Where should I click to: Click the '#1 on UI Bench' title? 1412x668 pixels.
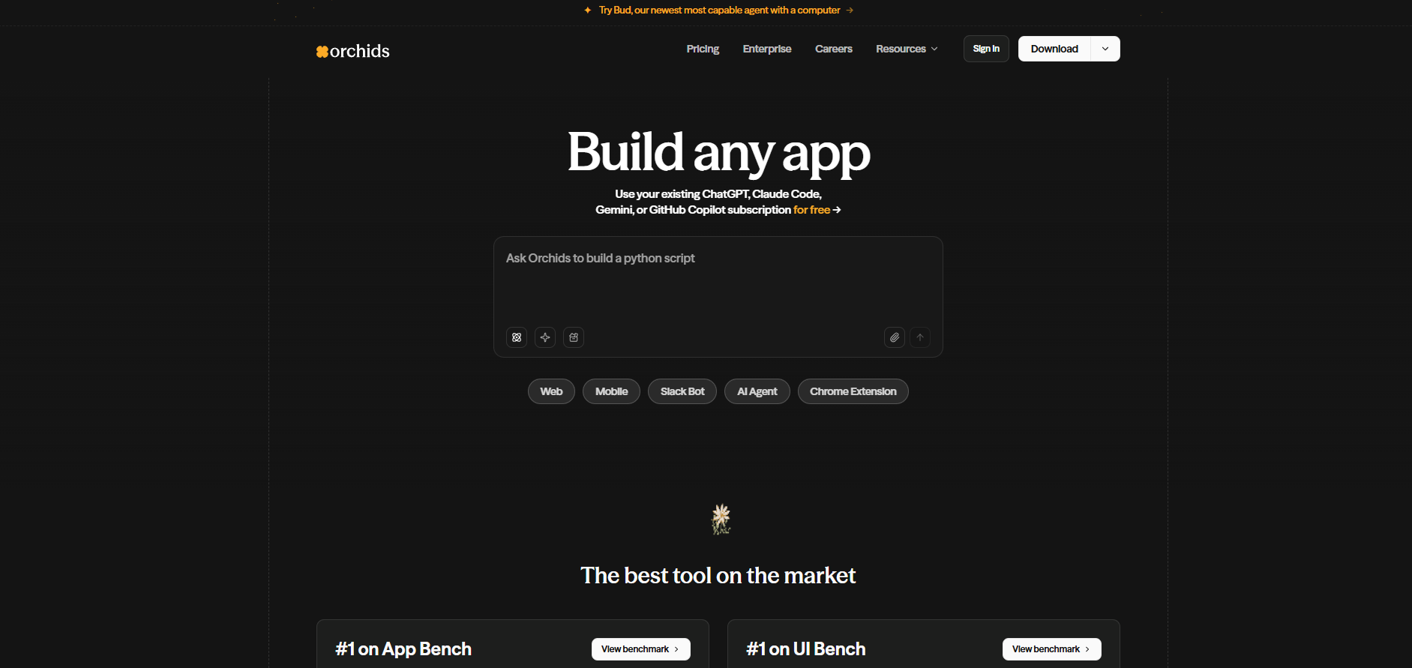[806, 649]
